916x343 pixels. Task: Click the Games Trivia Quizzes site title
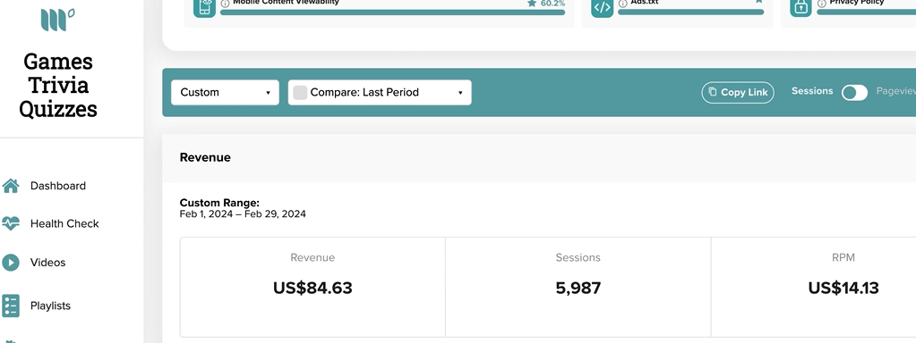click(58, 85)
